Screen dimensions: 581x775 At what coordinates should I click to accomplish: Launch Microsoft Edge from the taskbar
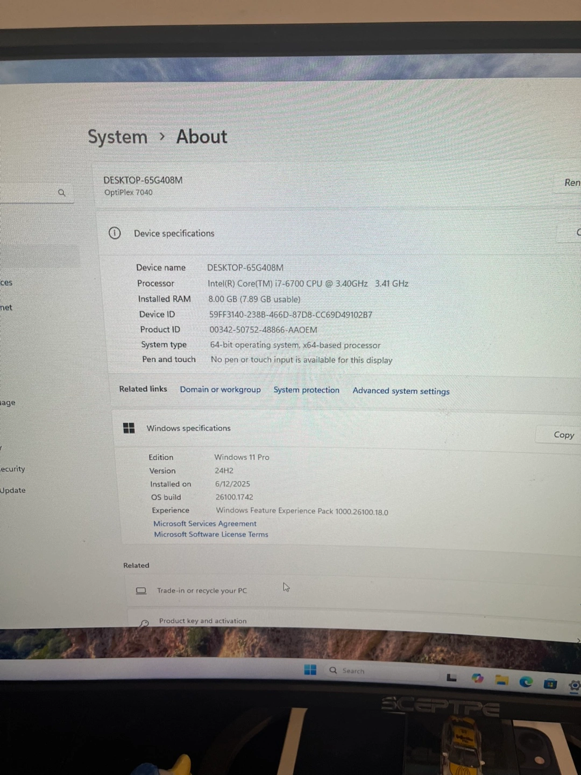526,682
